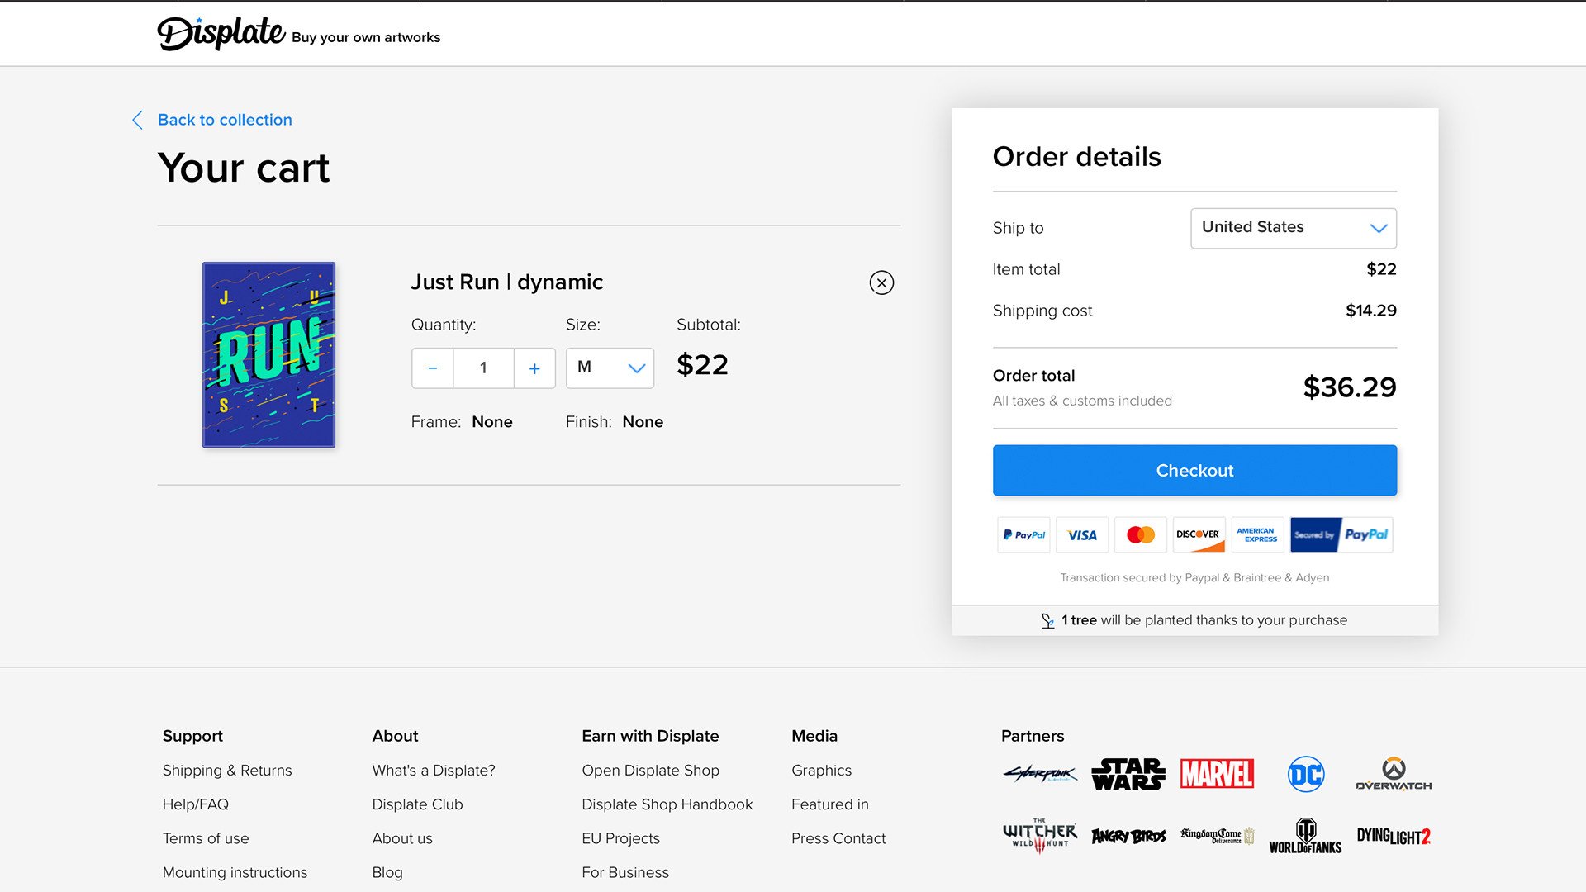1586x892 pixels.
Task: Click the 'Your cart' heading
Action: click(x=244, y=168)
